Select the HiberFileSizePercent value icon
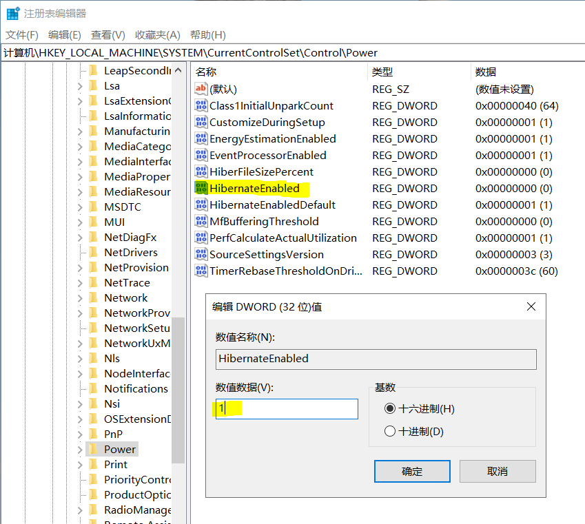 point(201,171)
